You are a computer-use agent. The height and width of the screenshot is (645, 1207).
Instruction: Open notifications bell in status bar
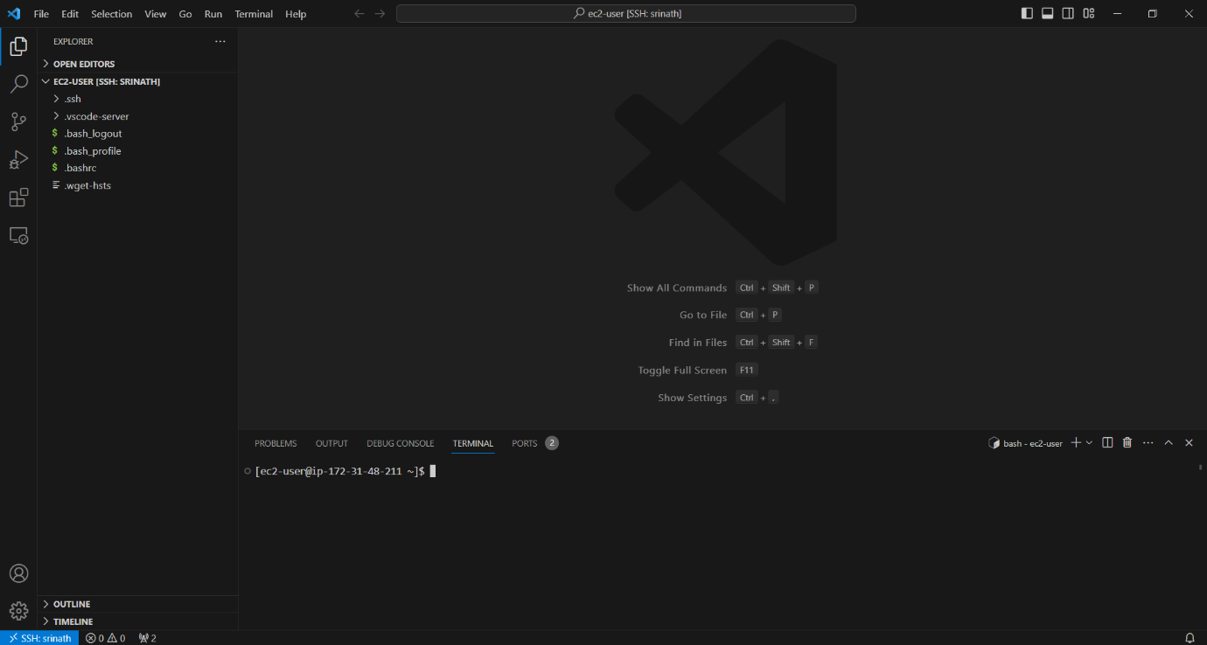click(1190, 638)
